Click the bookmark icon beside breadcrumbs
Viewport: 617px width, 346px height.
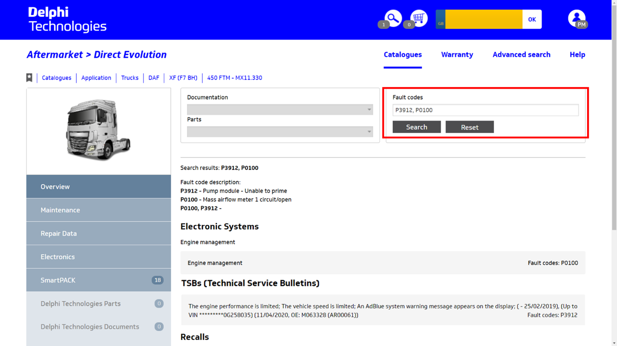[x=29, y=78]
